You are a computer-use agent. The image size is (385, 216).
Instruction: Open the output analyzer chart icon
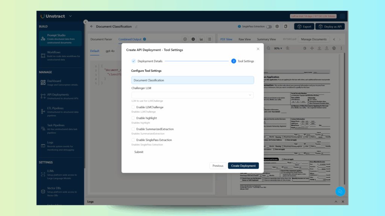click(201, 39)
